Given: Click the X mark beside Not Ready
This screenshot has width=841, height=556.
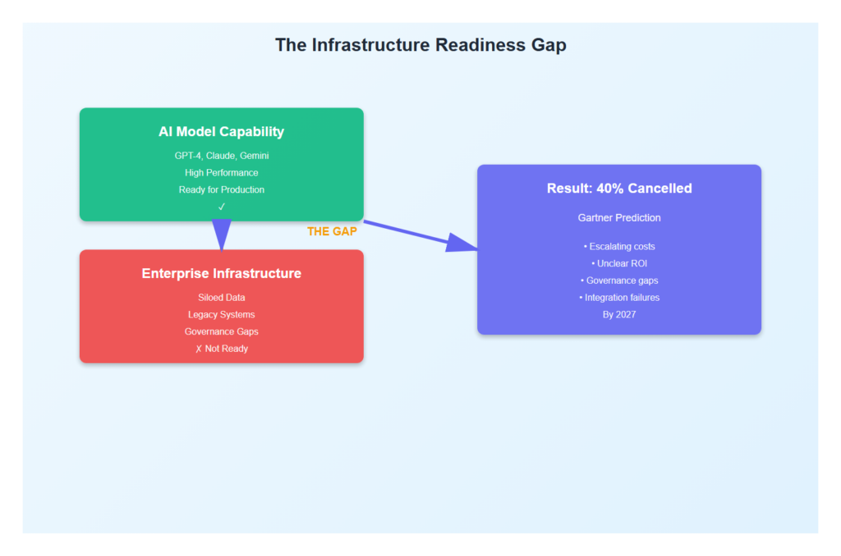Looking at the screenshot, I should pyautogui.click(x=198, y=349).
